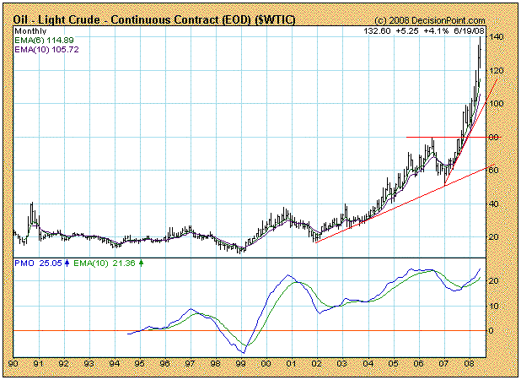
Task: Click the 140 price axis label
Action: point(497,36)
